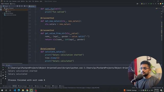
Task: Fold the get_value_from_str method gutter marker
Action: coord(35,33)
